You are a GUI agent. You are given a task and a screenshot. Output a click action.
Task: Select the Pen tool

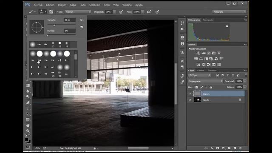[28, 102]
